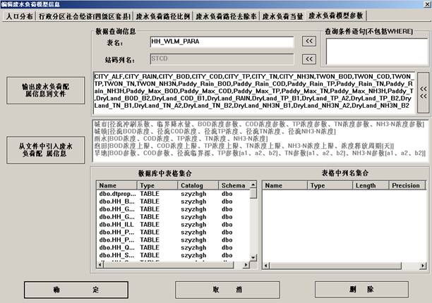This screenshot has width=432, height=303.
Task: Click the Length column header in column list
Action: pyautogui.click(x=366, y=185)
